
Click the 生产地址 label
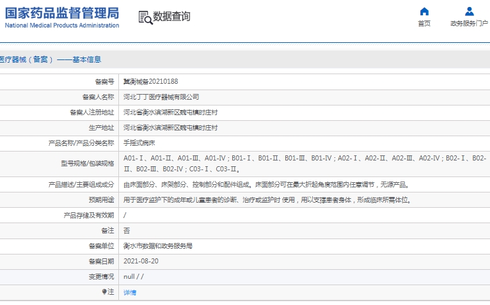pyautogui.click(x=102, y=127)
